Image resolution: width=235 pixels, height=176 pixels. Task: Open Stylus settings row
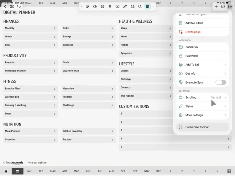point(203,106)
